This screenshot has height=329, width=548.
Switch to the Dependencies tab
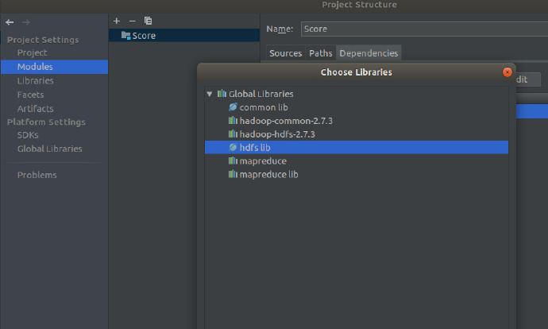[369, 53]
